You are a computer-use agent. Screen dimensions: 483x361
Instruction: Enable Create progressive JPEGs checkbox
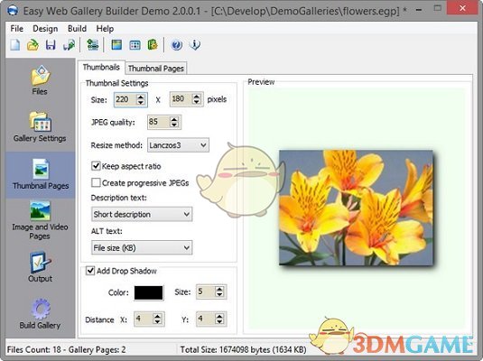[x=96, y=182]
